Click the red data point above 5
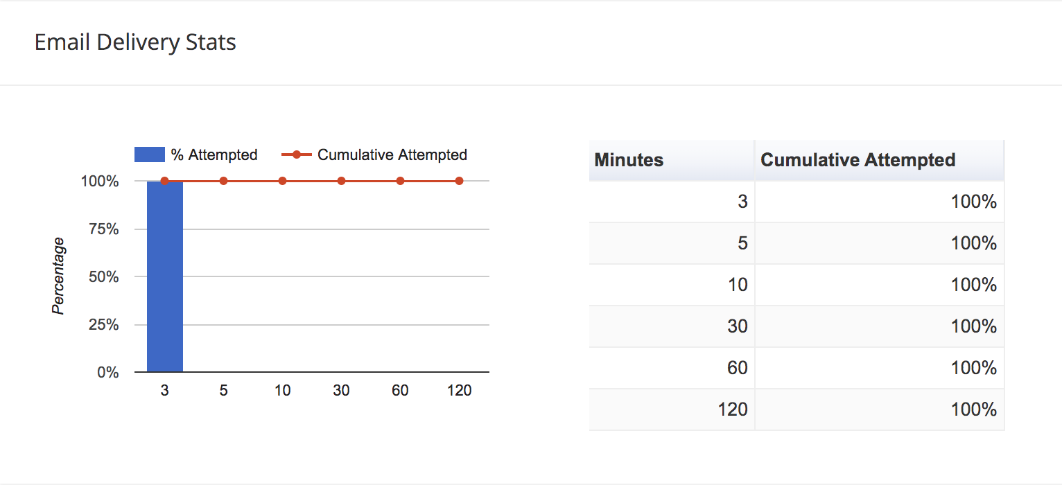 point(223,181)
